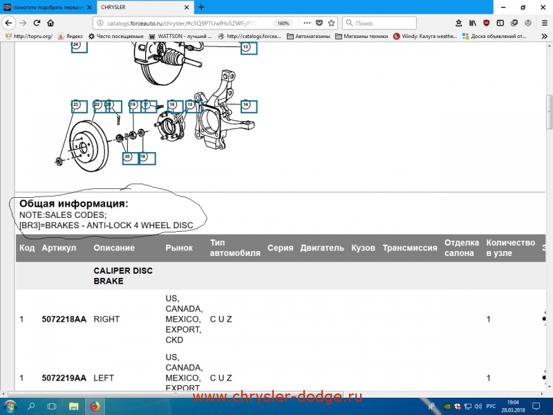
Task: Save the page to Pocket
Action: click(319, 23)
